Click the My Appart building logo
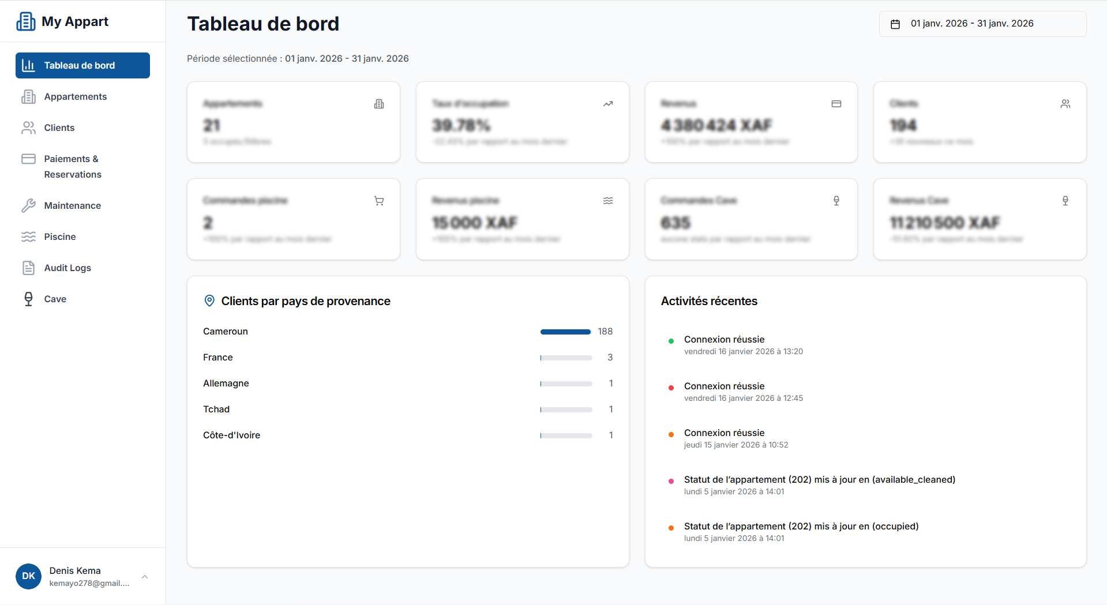The image size is (1107, 605). pyautogui.click(x=26, y=21)
